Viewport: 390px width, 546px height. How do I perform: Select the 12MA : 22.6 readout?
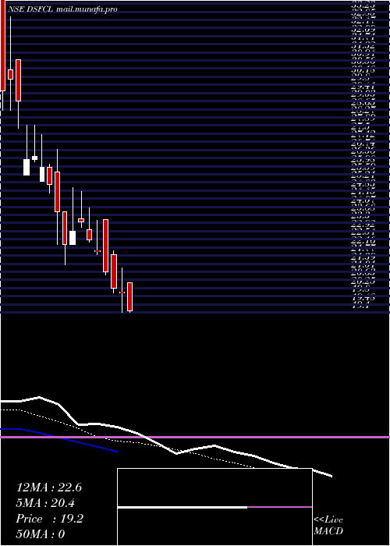(49, 487)
